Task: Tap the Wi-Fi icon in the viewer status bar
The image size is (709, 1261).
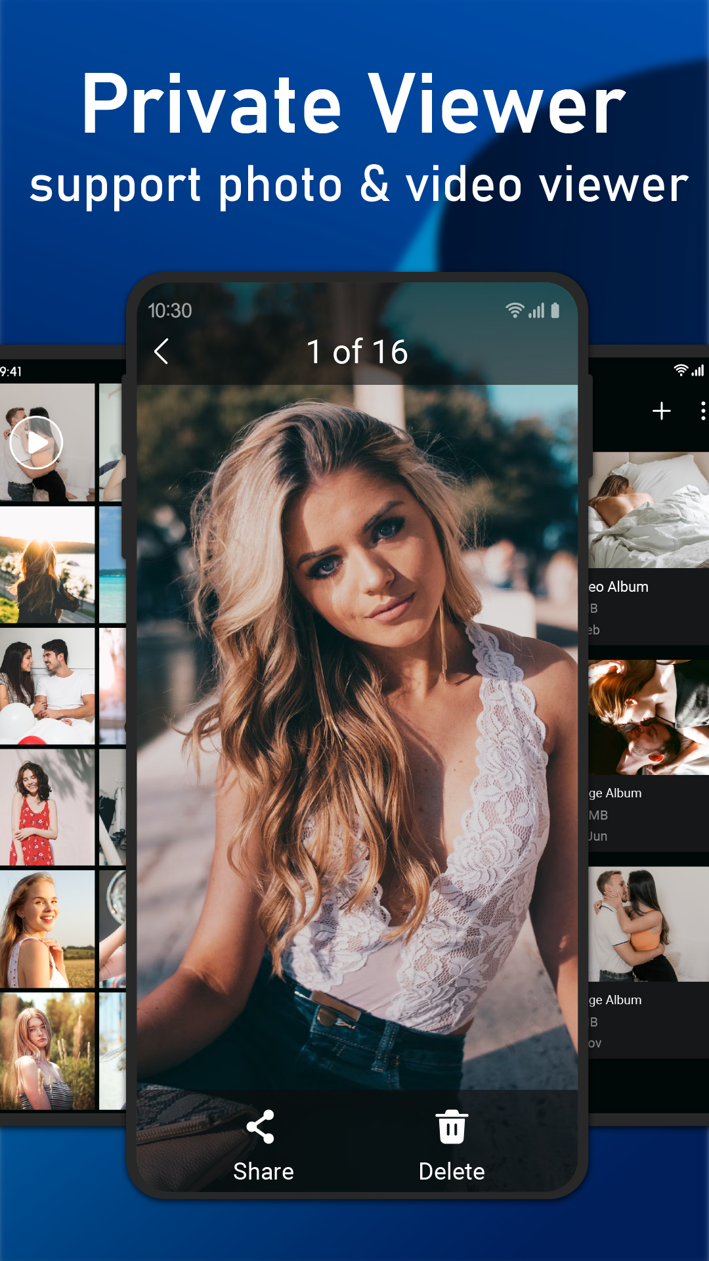Action: click(x=515, y=311)
